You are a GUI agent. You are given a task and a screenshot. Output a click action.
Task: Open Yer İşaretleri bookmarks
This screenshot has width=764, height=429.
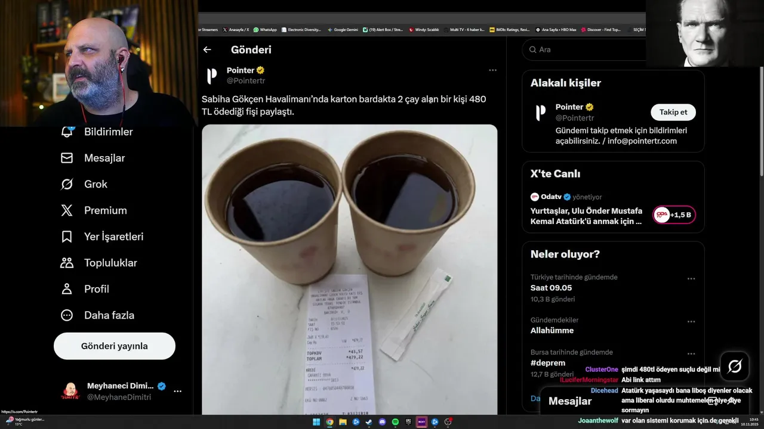(102, 237)
